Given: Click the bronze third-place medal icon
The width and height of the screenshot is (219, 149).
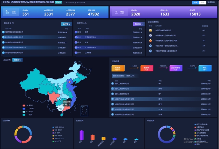Looking at the screenshot, I should 150,41.
